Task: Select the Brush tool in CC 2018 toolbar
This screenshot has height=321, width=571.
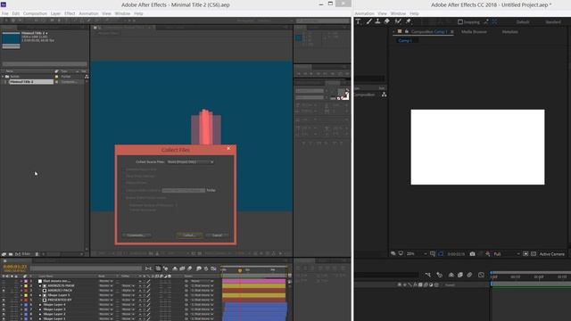Action: point(368,21)
